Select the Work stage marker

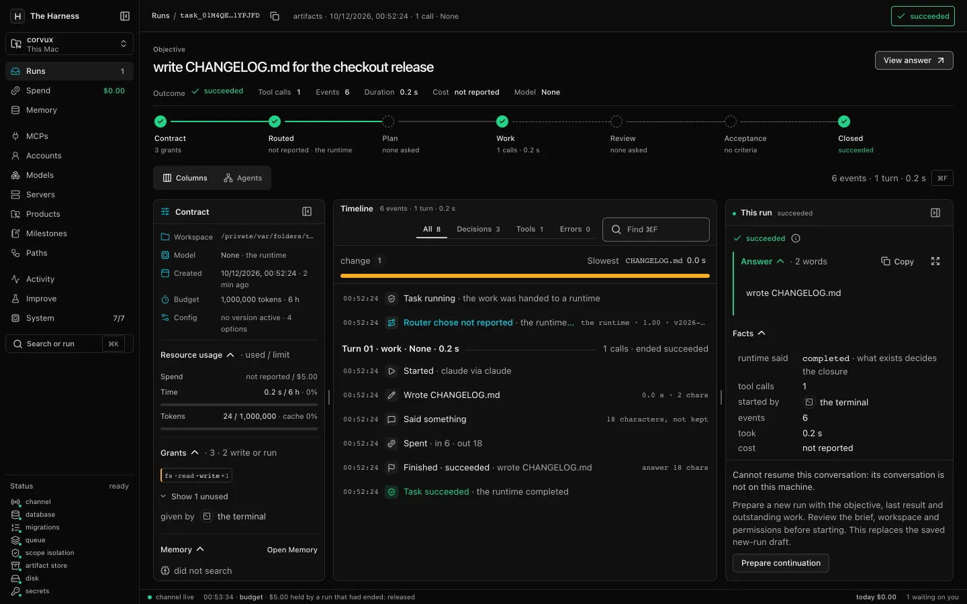(x=502, y=121)
